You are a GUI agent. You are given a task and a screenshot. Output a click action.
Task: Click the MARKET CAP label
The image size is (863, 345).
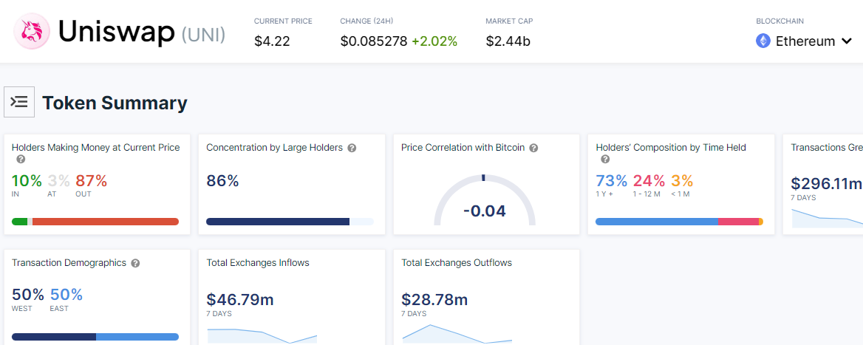(x=509, y=21)
